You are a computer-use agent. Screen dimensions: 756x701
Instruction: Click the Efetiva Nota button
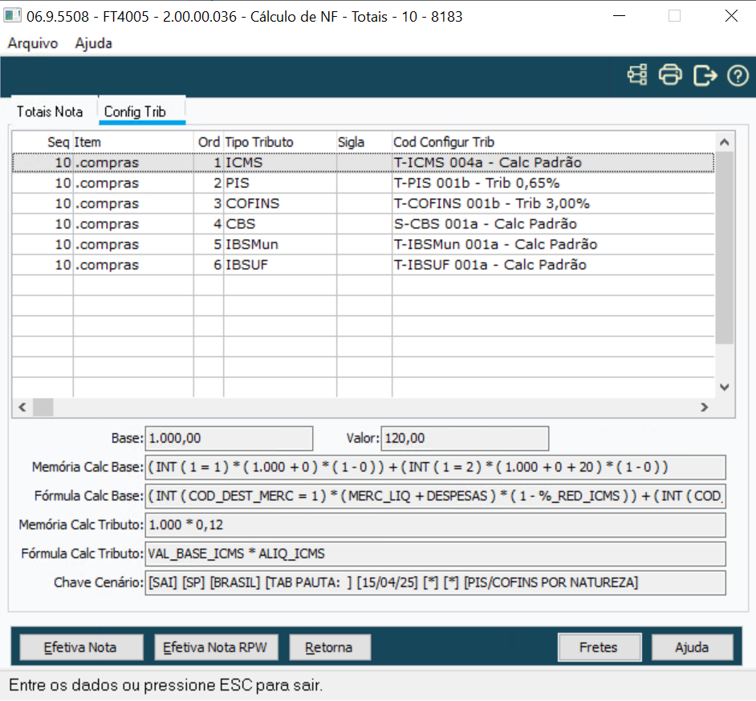[81, 647]
